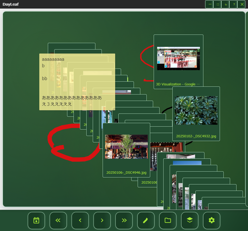Click the "20250106-_DSC4946.jpg" file name
The height and width of the screenshot is (231, 248).
[126, 173]
